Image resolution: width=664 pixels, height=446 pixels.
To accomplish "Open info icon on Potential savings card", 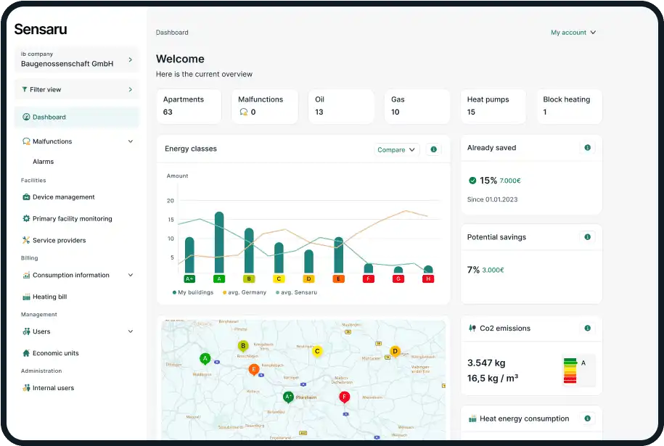I will point(587,237).
